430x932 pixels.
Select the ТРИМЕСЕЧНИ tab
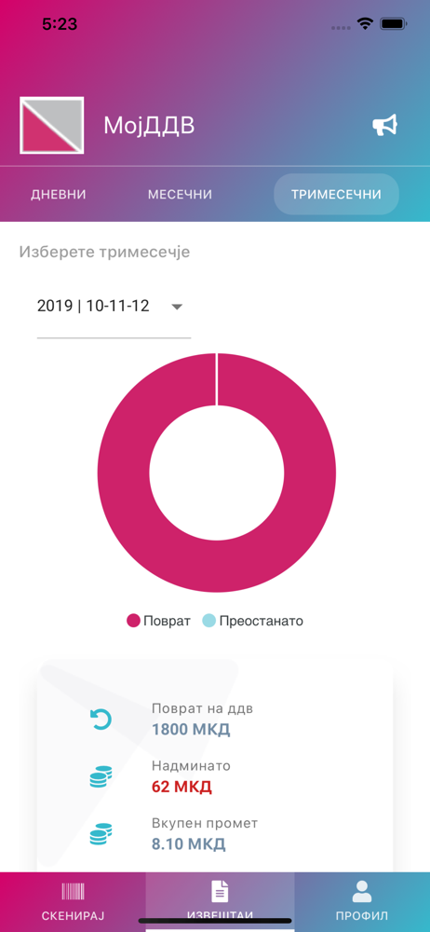tap(336, 195)
